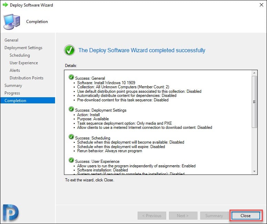Click 'Schedule when this deployment will become available' line

(131, 142)
